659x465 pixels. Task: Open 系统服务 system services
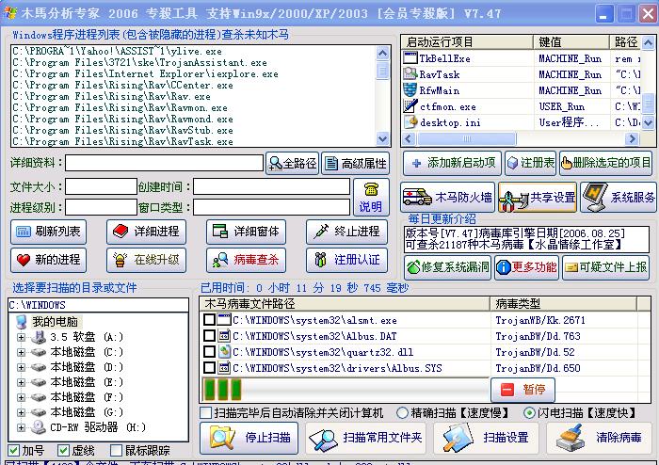point(619,197)
